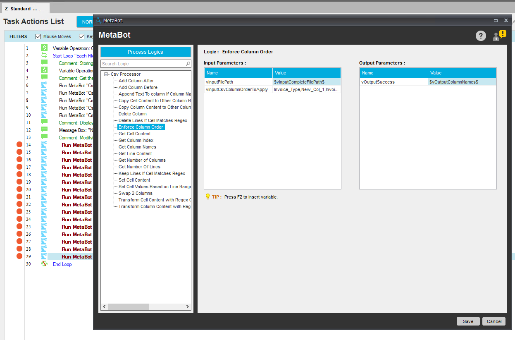Viewport: 515px width, 340px height.
Task: Click the MetaBot logo in title bar
Action: click(98, 20)
